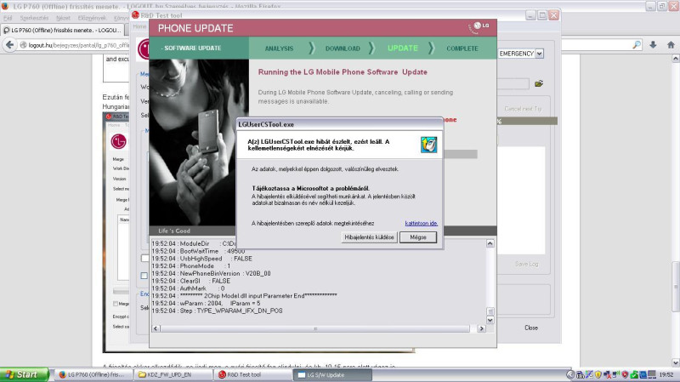Click log line 'UsbHighSpeed : FALSE'
The width and height of the screenshot is (680, 382).
click(x=201, y=259)
